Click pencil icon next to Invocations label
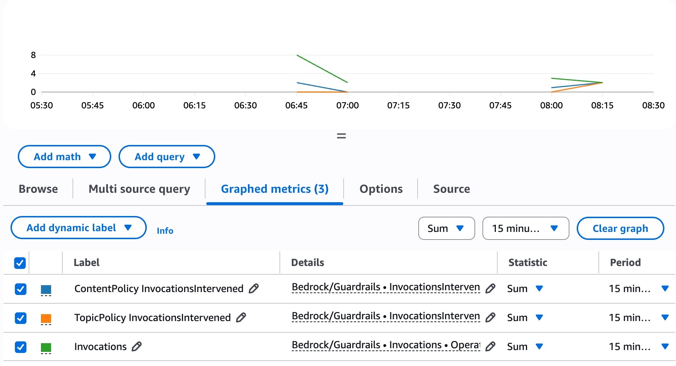Viewport: 676px width, 366px height. 137,346
